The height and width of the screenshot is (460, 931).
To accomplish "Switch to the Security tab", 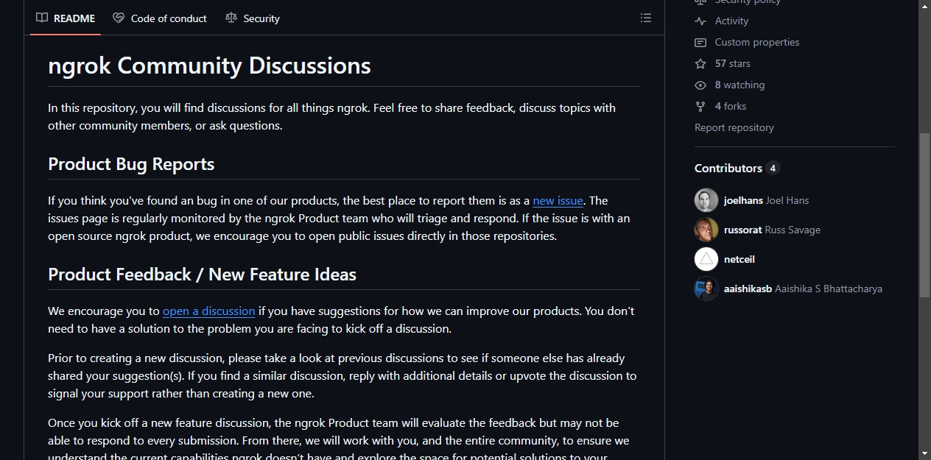I will tap(253, 18).
